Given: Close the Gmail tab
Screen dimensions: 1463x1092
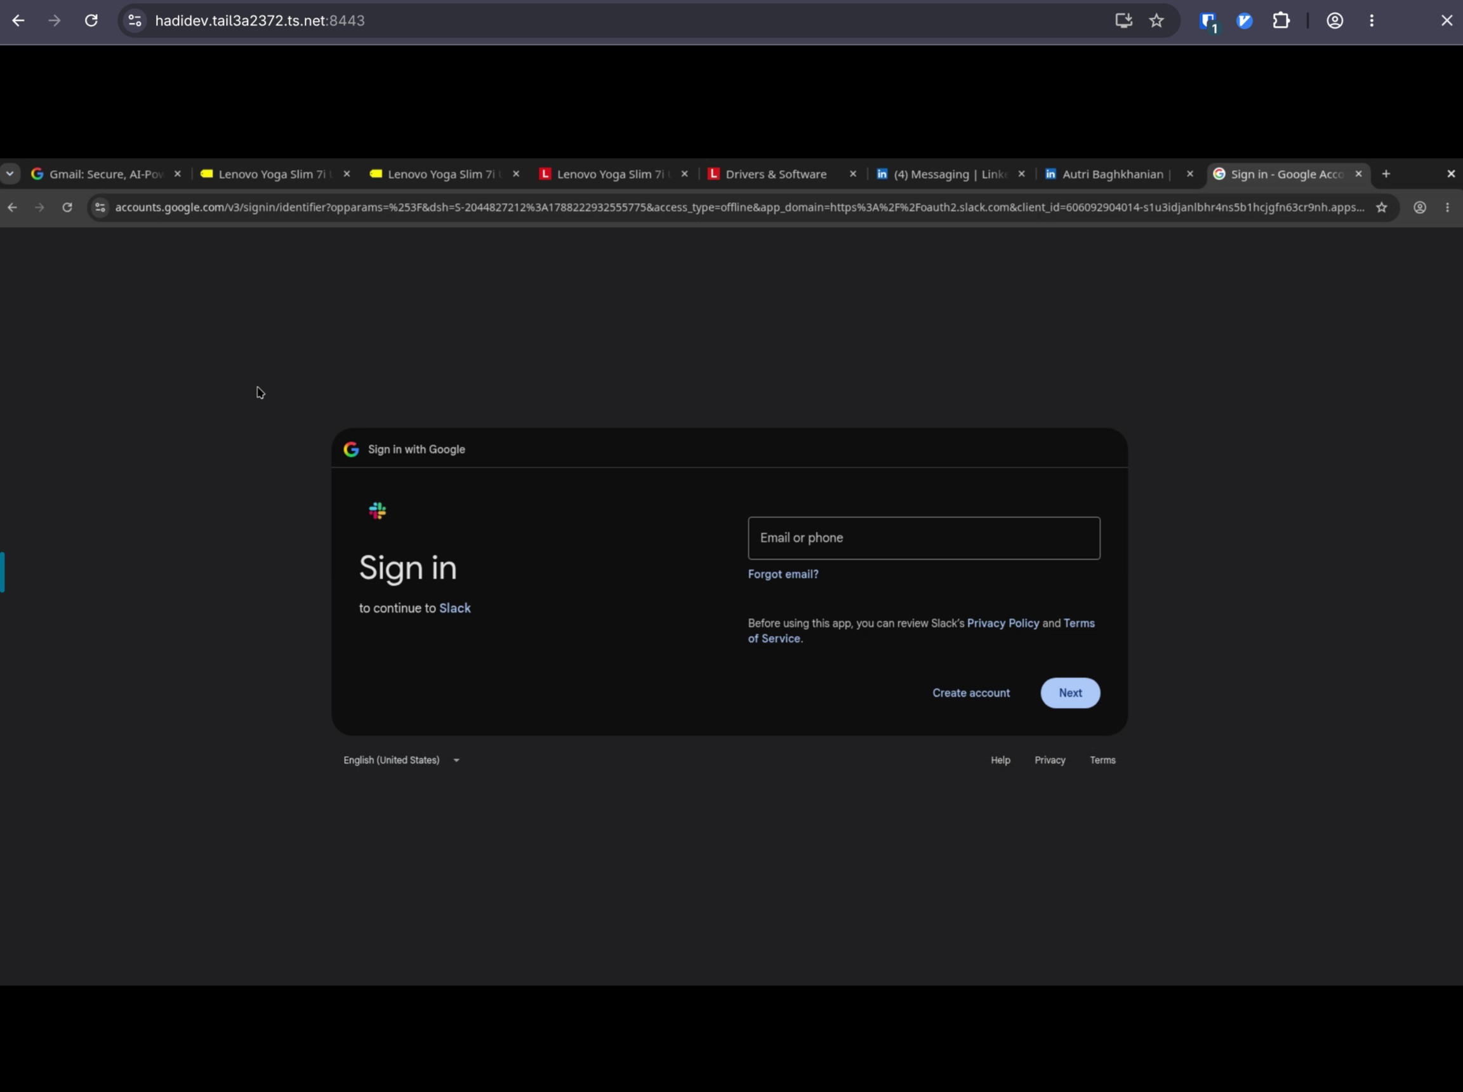Looking at the screenshot, I should click(x=177, y=174).
